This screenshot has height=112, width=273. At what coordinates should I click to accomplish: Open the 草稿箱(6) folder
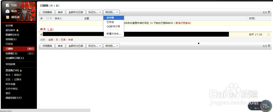coord(11,39)
